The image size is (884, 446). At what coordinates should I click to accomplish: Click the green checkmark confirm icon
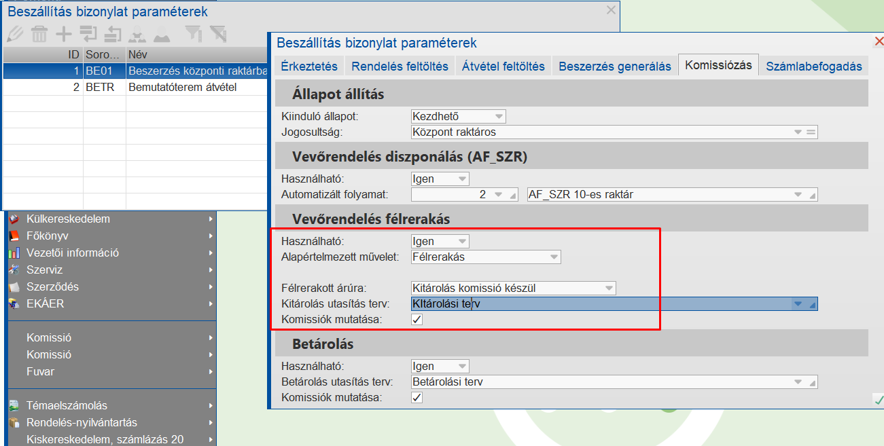(879, 401)
